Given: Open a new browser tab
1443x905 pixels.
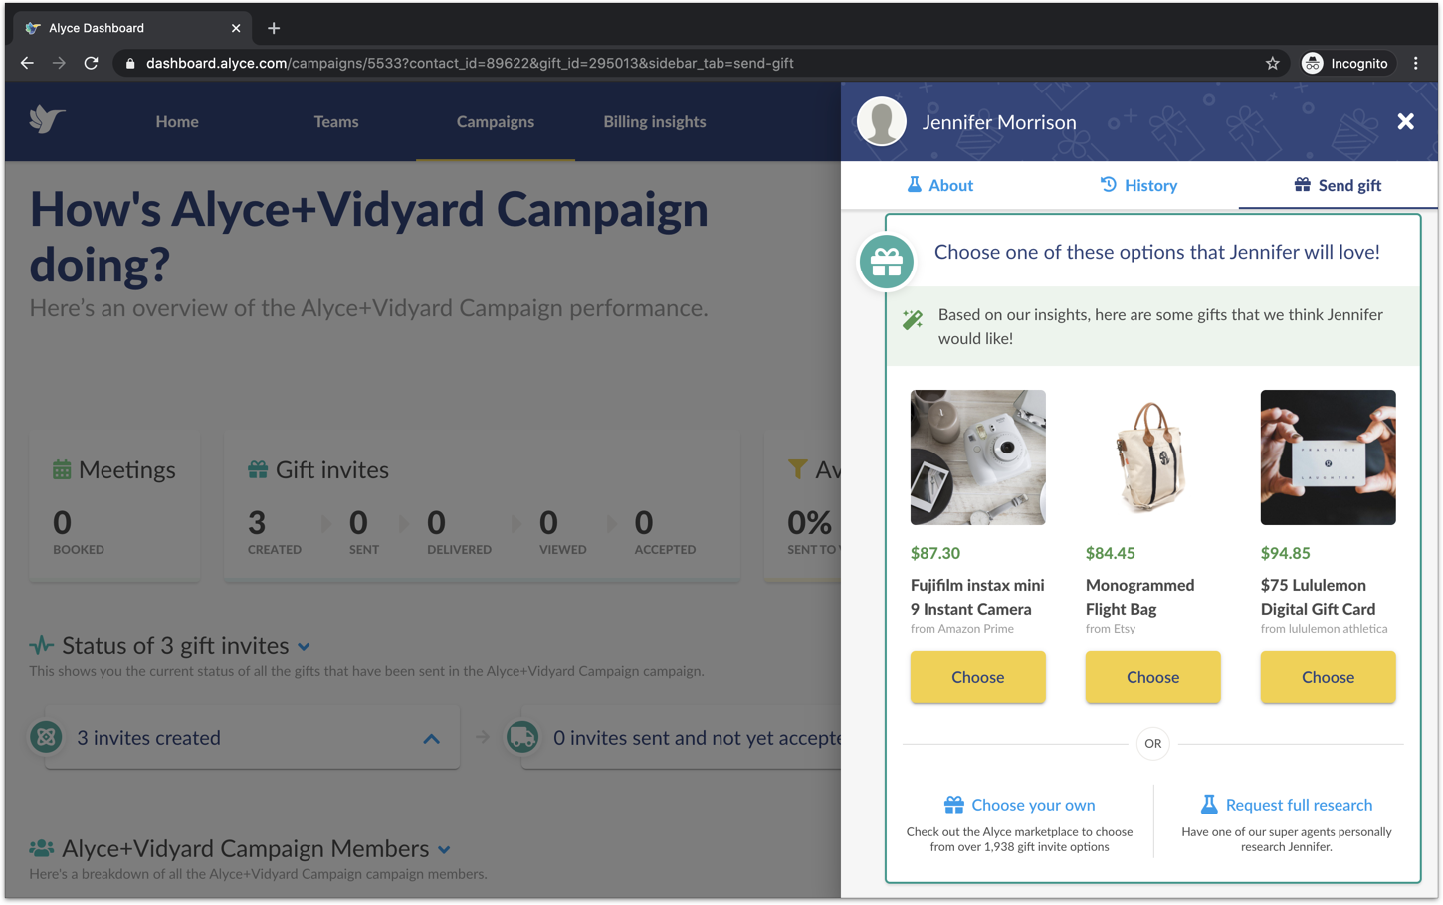Looking at the screenshot, I should tap(274, 28).
